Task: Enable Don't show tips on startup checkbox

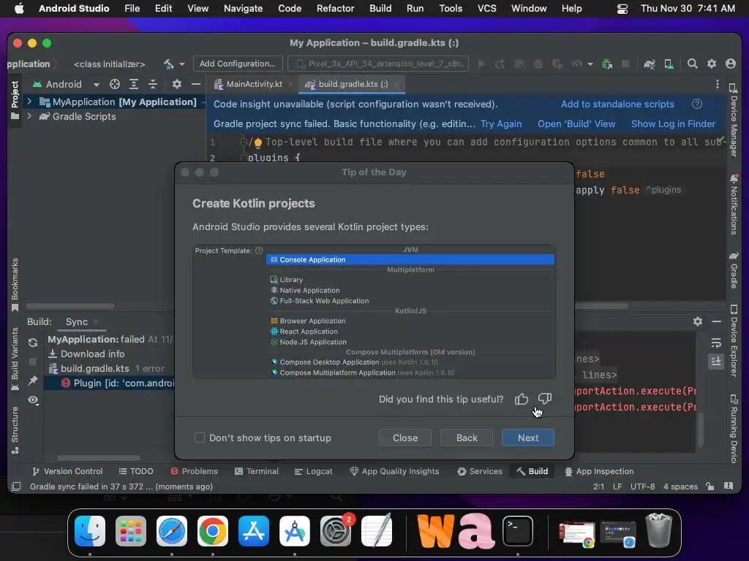Action: tap(200, 438)
